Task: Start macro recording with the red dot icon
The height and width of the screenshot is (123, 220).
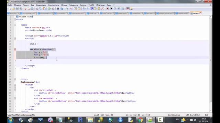Action: (108, 9)
